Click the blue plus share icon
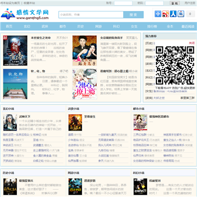 point(158,14)
